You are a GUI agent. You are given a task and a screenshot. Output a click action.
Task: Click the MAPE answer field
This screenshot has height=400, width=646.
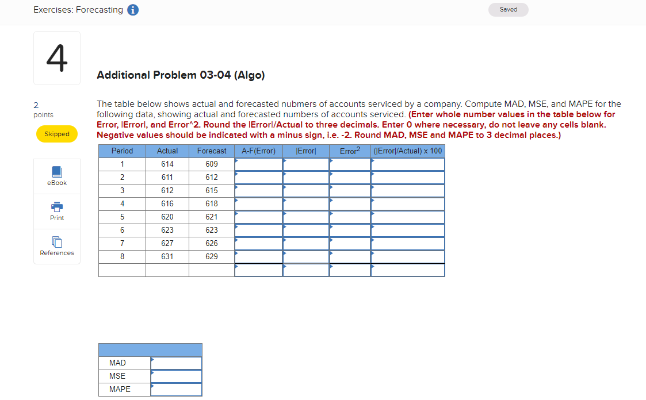176,389
